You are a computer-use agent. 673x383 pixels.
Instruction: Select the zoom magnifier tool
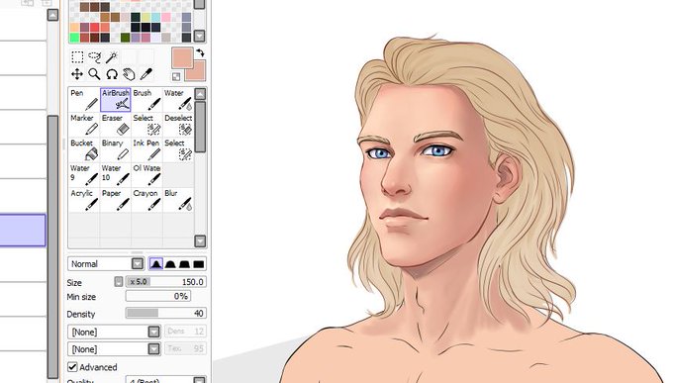[x=94, y=74]
